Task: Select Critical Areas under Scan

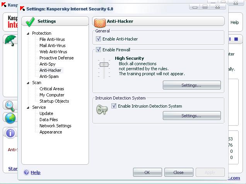Action: point(52,89)
